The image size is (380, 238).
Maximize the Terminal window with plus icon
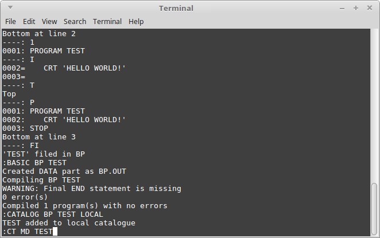(356, 8)
